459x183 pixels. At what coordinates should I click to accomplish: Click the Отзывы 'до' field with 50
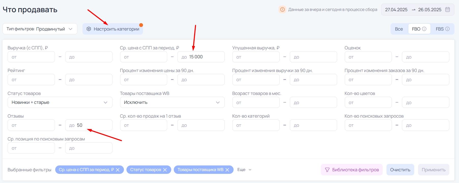click(89, 125)
